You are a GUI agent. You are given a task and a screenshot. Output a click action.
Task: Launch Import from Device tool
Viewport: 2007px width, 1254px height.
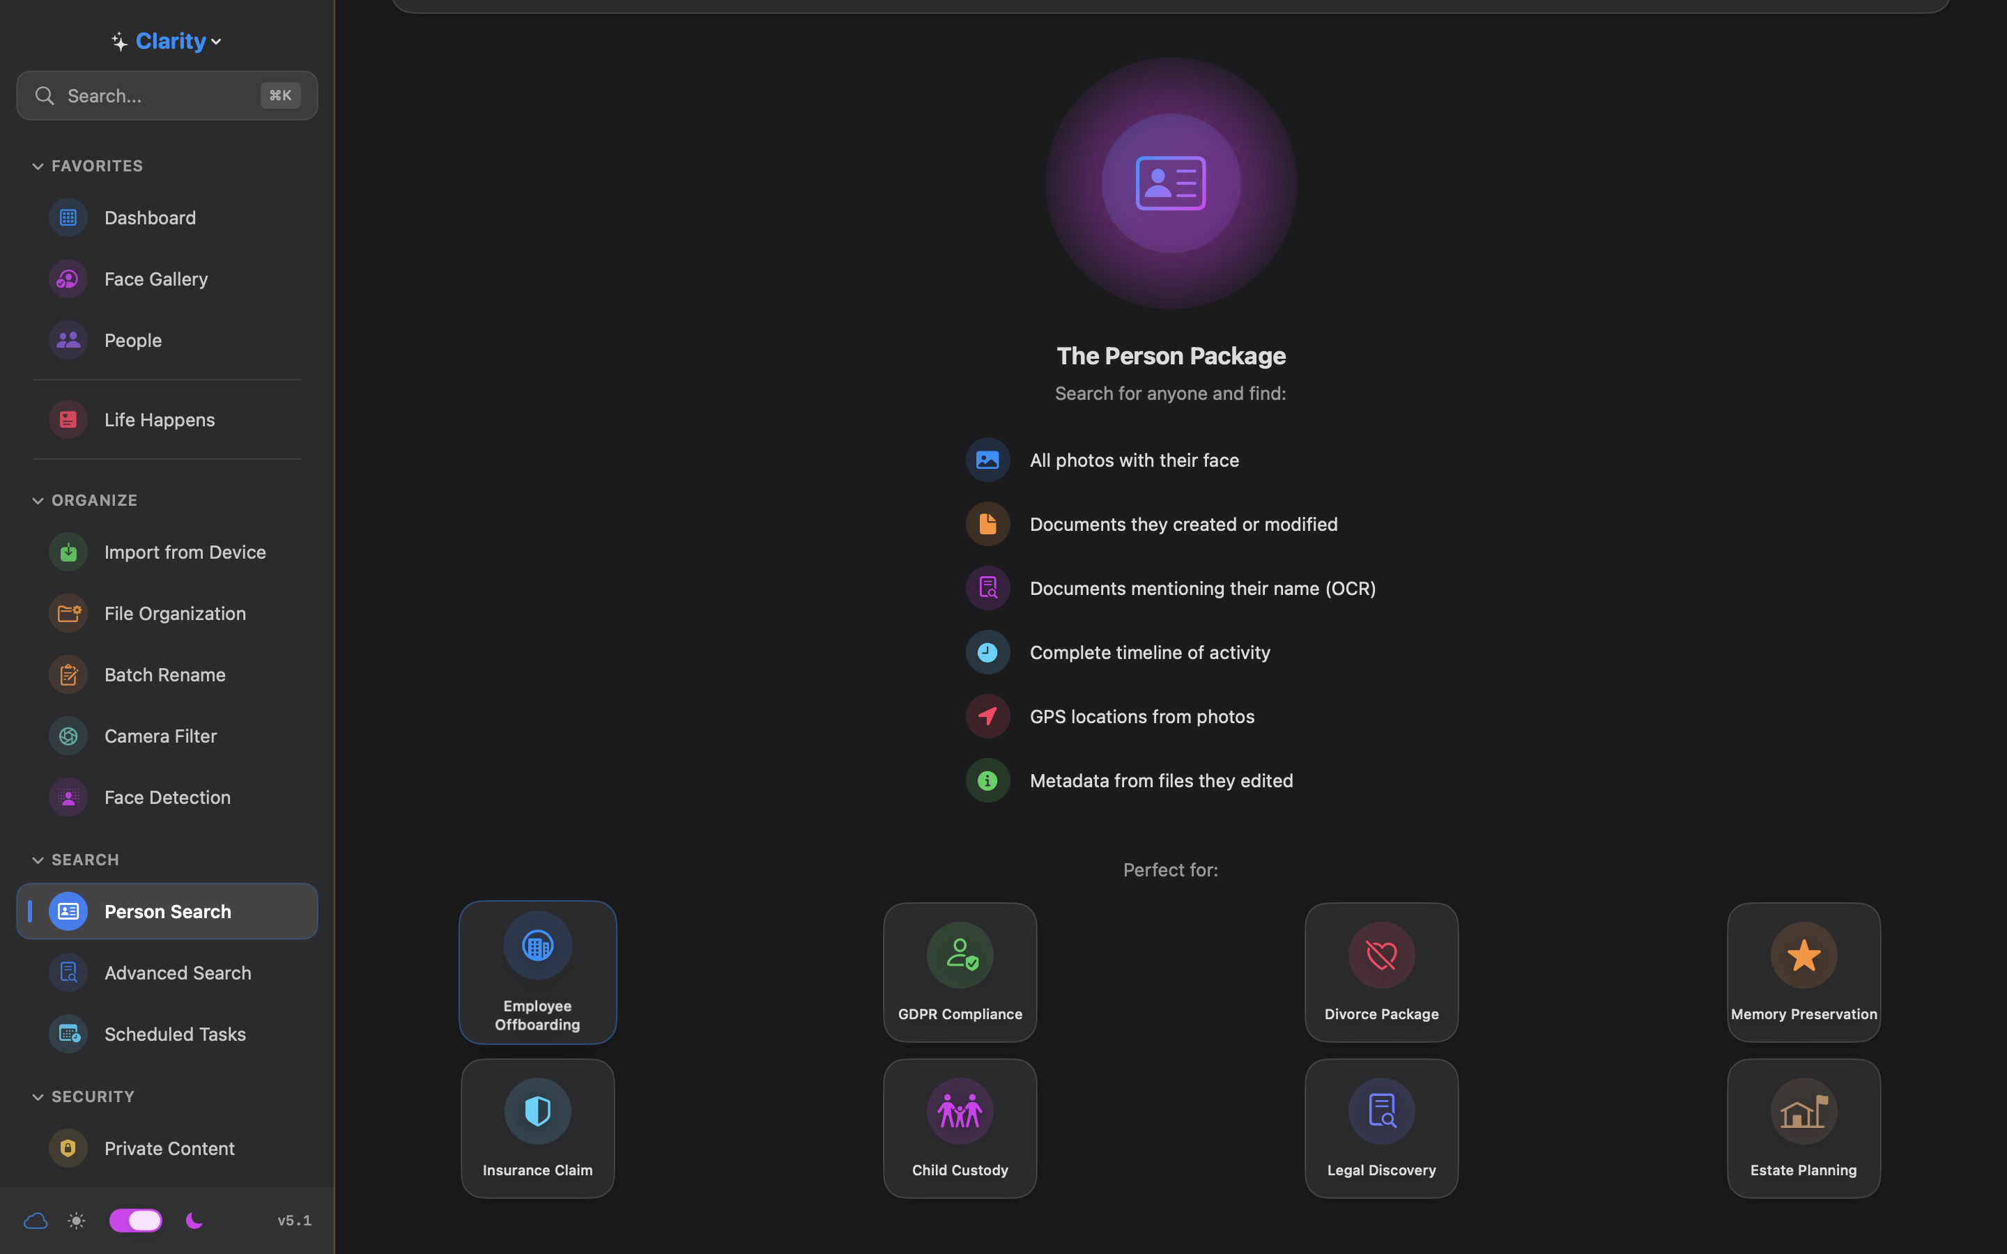pyautogui.click(x=185, y=552)
